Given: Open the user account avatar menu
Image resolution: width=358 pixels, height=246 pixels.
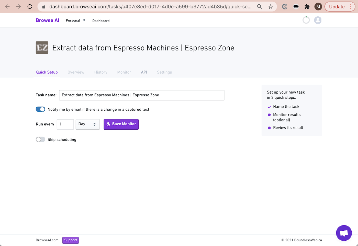Looking at the screenshot, I should point(318,20).
